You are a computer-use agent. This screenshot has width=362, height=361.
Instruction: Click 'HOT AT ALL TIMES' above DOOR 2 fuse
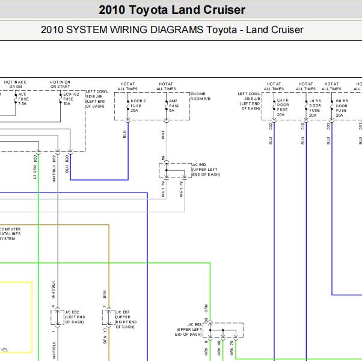click(127, 87)
